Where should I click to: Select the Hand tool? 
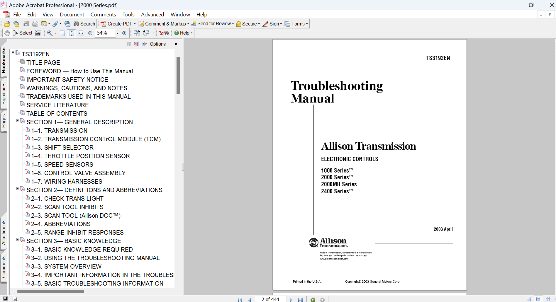7,33
